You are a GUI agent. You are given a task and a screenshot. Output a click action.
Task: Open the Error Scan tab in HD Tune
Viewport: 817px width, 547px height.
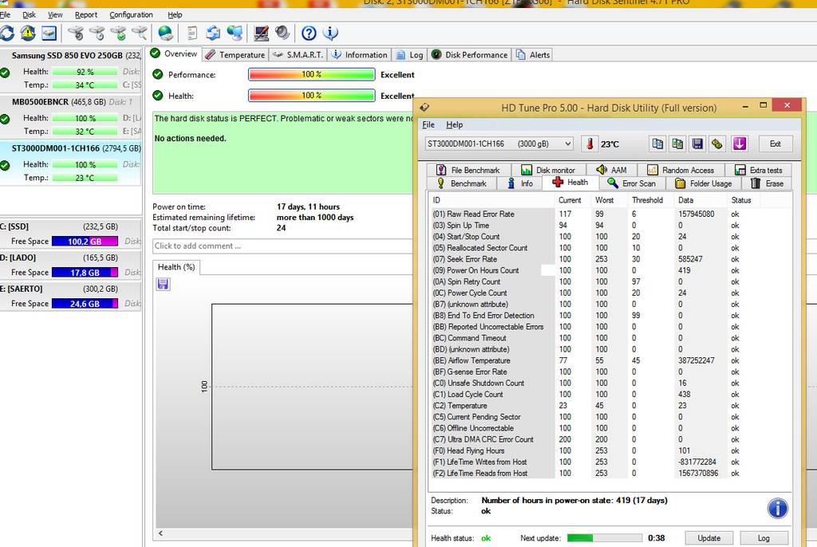632,183
